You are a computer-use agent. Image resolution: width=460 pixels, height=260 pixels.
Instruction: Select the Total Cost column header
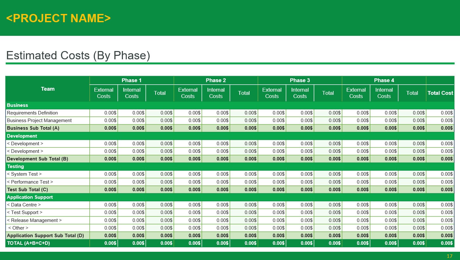[x=440, y=93]
